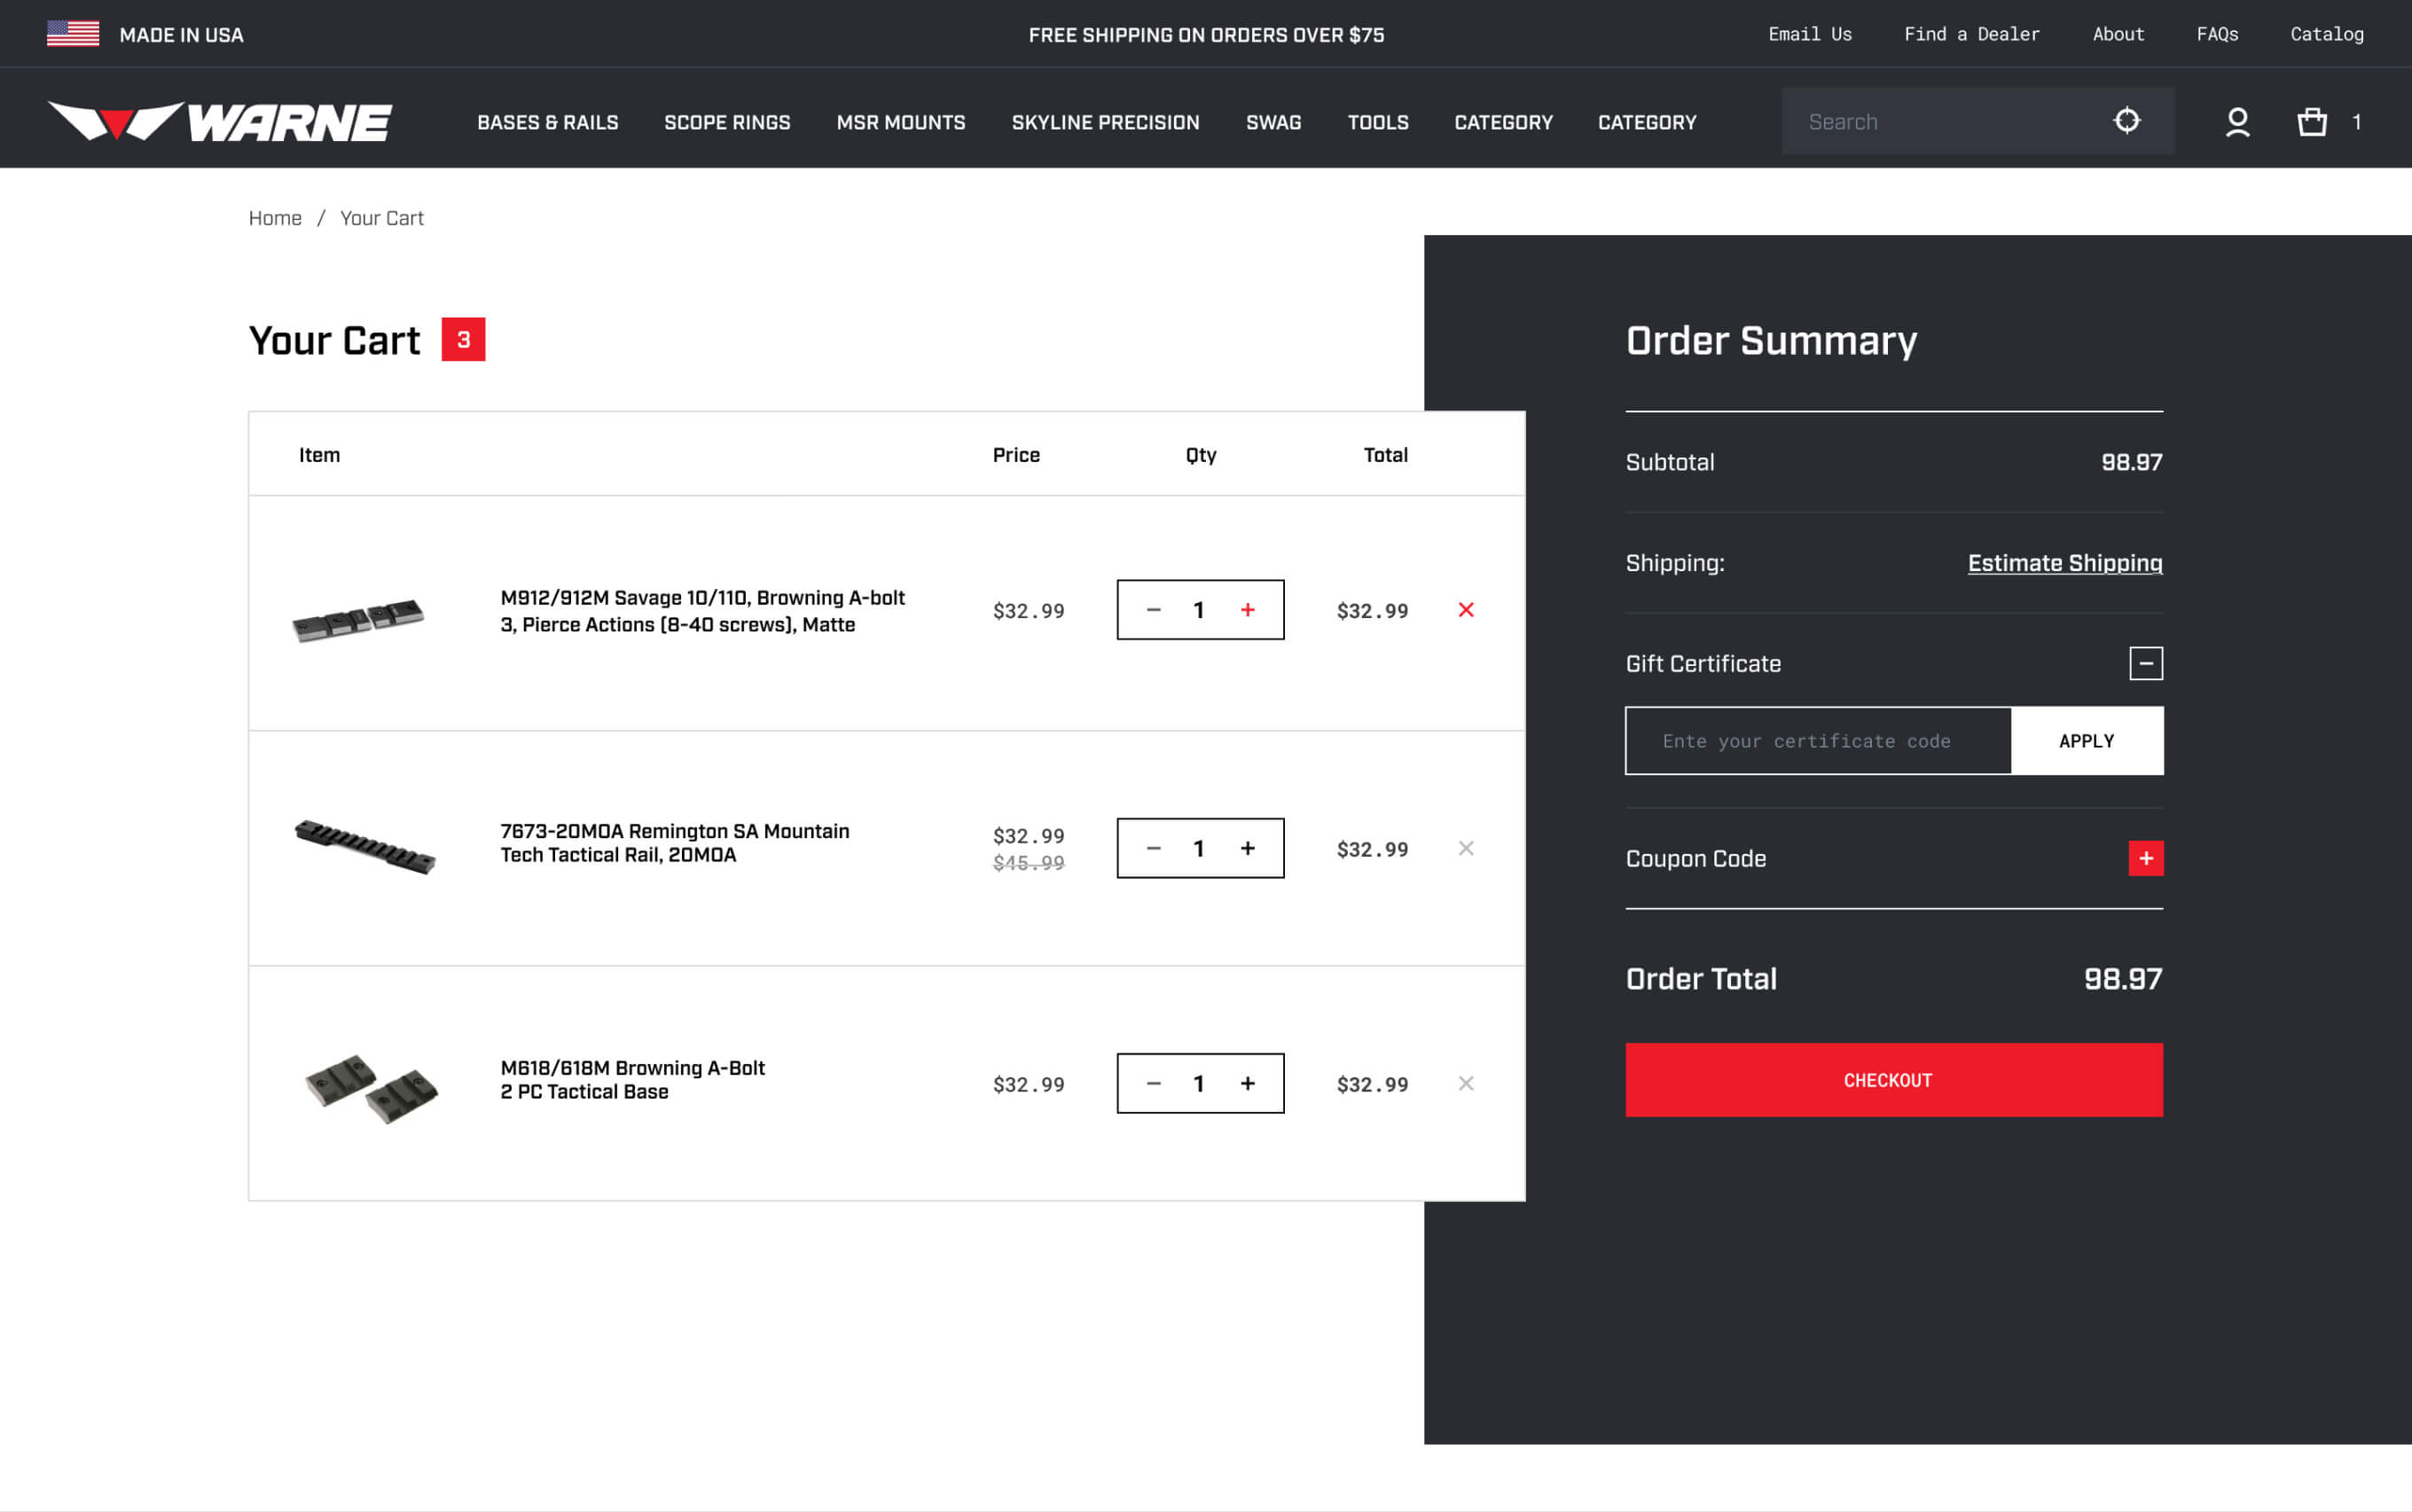This screenshot has width=2412, height=1512.
Task: Focus the certificate code input field
Action: (1817, 741)
